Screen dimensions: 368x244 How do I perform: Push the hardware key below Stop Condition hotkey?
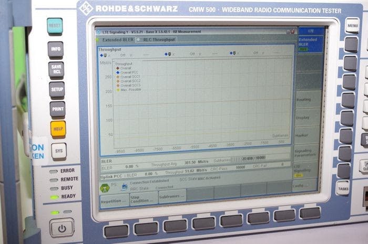[146, 229]
